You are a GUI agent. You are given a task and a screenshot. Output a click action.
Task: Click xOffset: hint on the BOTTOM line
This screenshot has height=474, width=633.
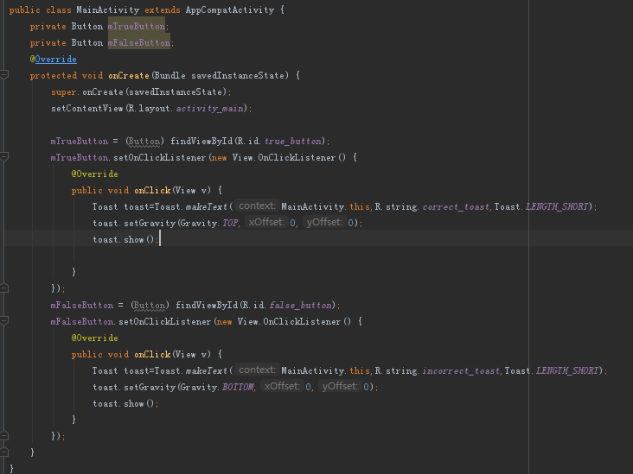(282, 386)
